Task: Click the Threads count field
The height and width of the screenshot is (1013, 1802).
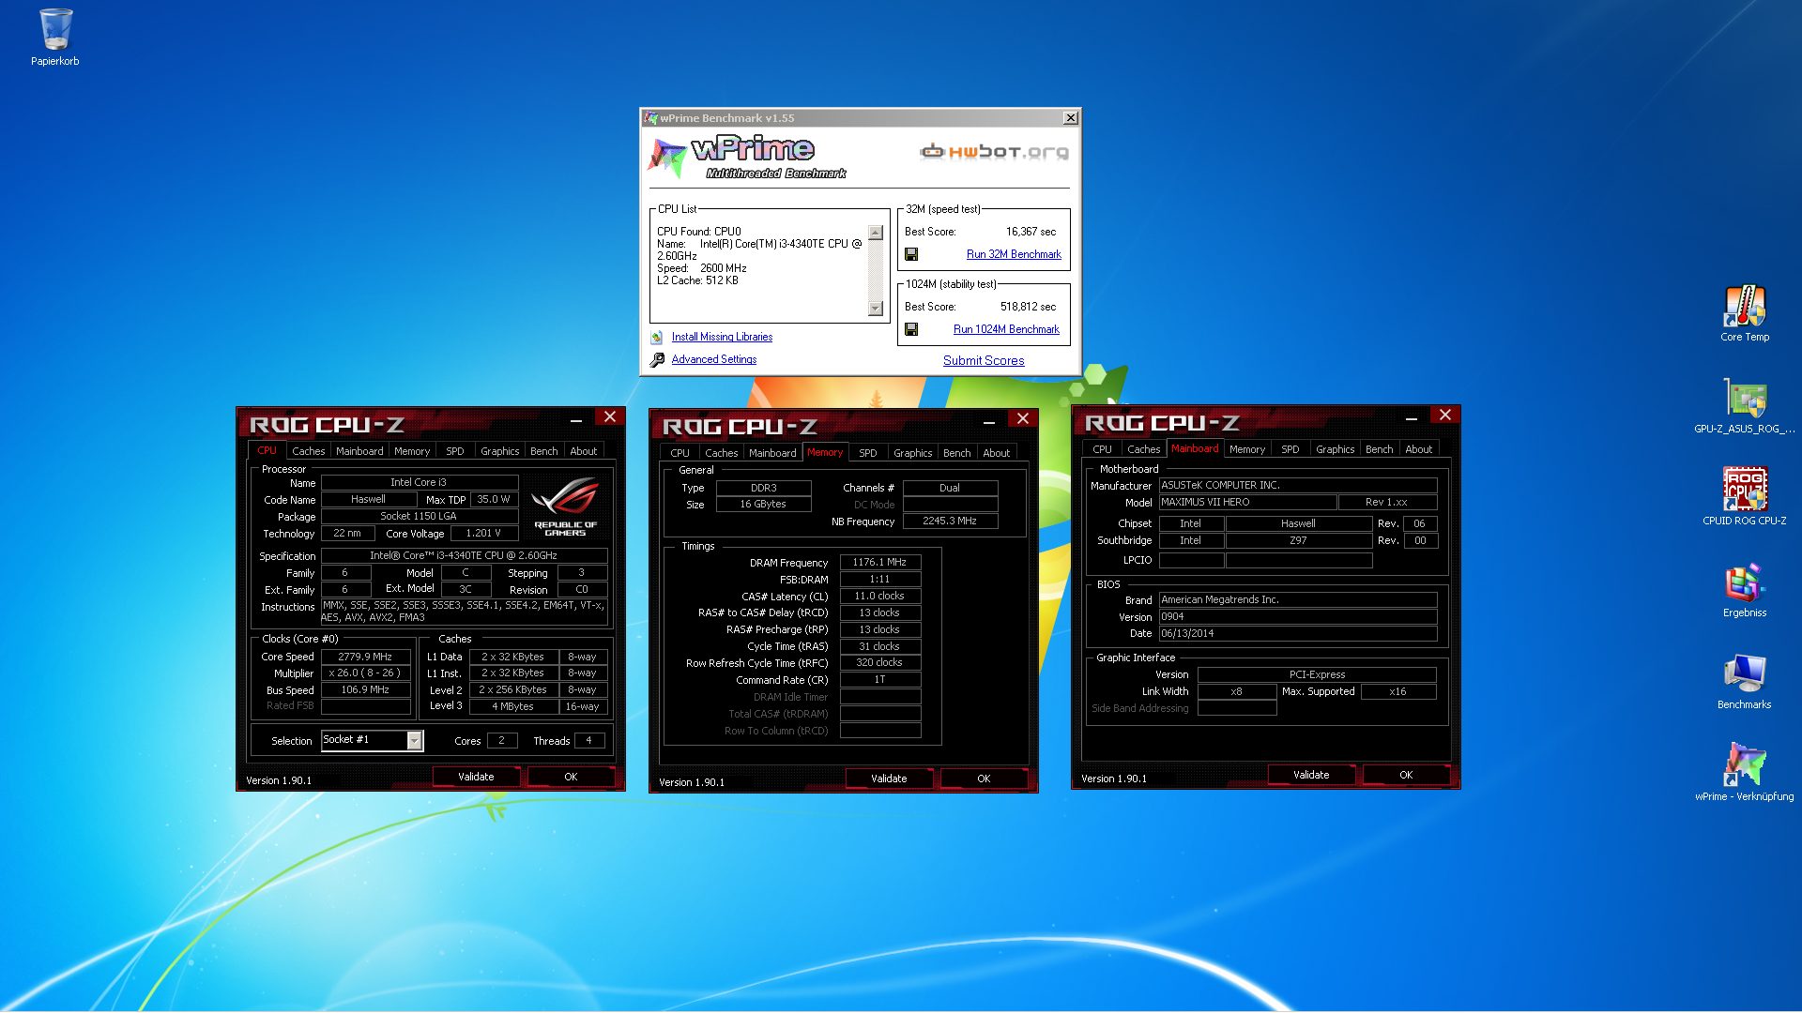Action: 589,741
